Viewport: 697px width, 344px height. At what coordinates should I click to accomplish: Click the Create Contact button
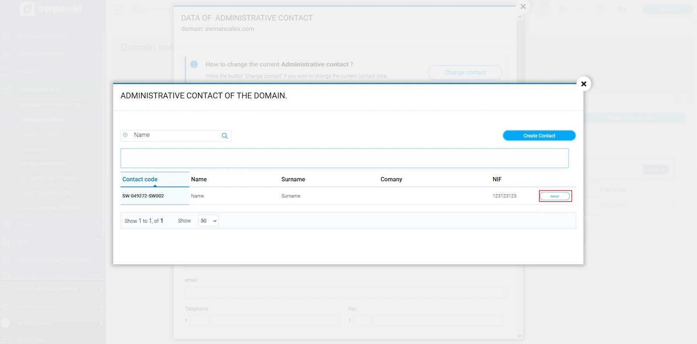click(x=539, y=136)
